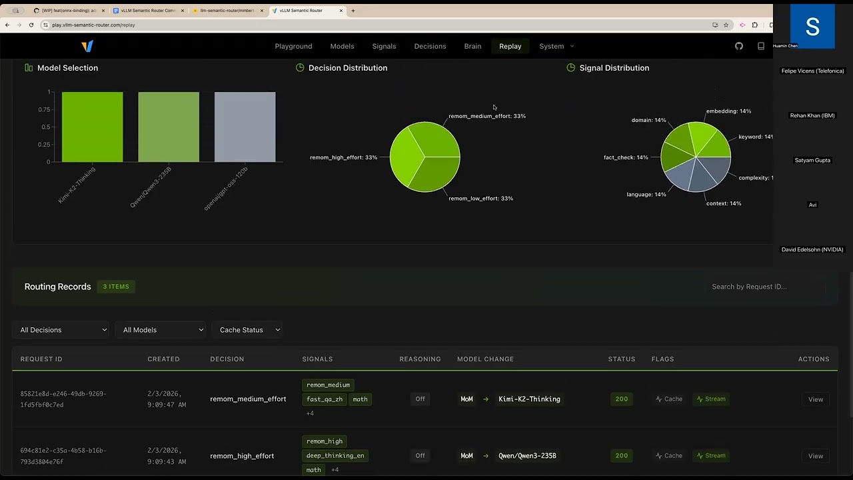Screen dimensions: 853x480
Task: Click the deep_thinking_en signal tag
Action: pos(335,456)
